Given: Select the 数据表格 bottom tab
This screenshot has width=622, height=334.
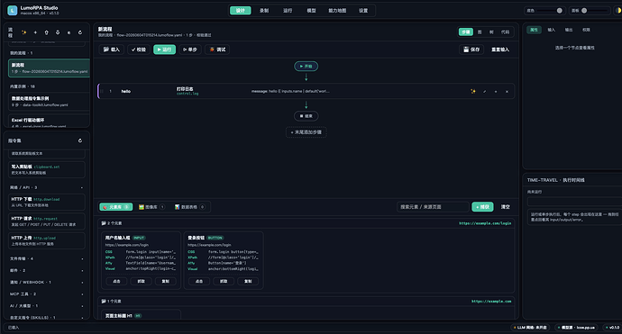Looking at the screenshot, I should pyautogui.click(x=189, y=207).
